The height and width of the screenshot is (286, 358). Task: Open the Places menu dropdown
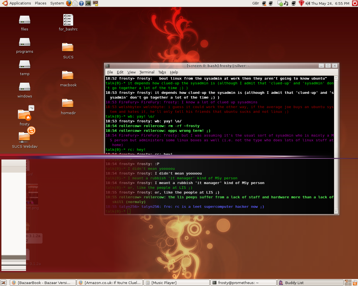(x=41, y=3)
